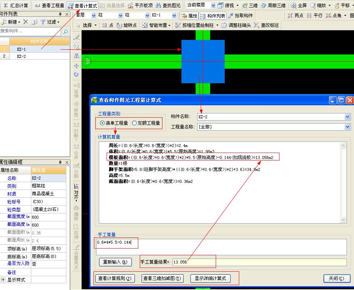
Task: Focus 搜索构件 search input field
Action: click(x=30, y=31)
